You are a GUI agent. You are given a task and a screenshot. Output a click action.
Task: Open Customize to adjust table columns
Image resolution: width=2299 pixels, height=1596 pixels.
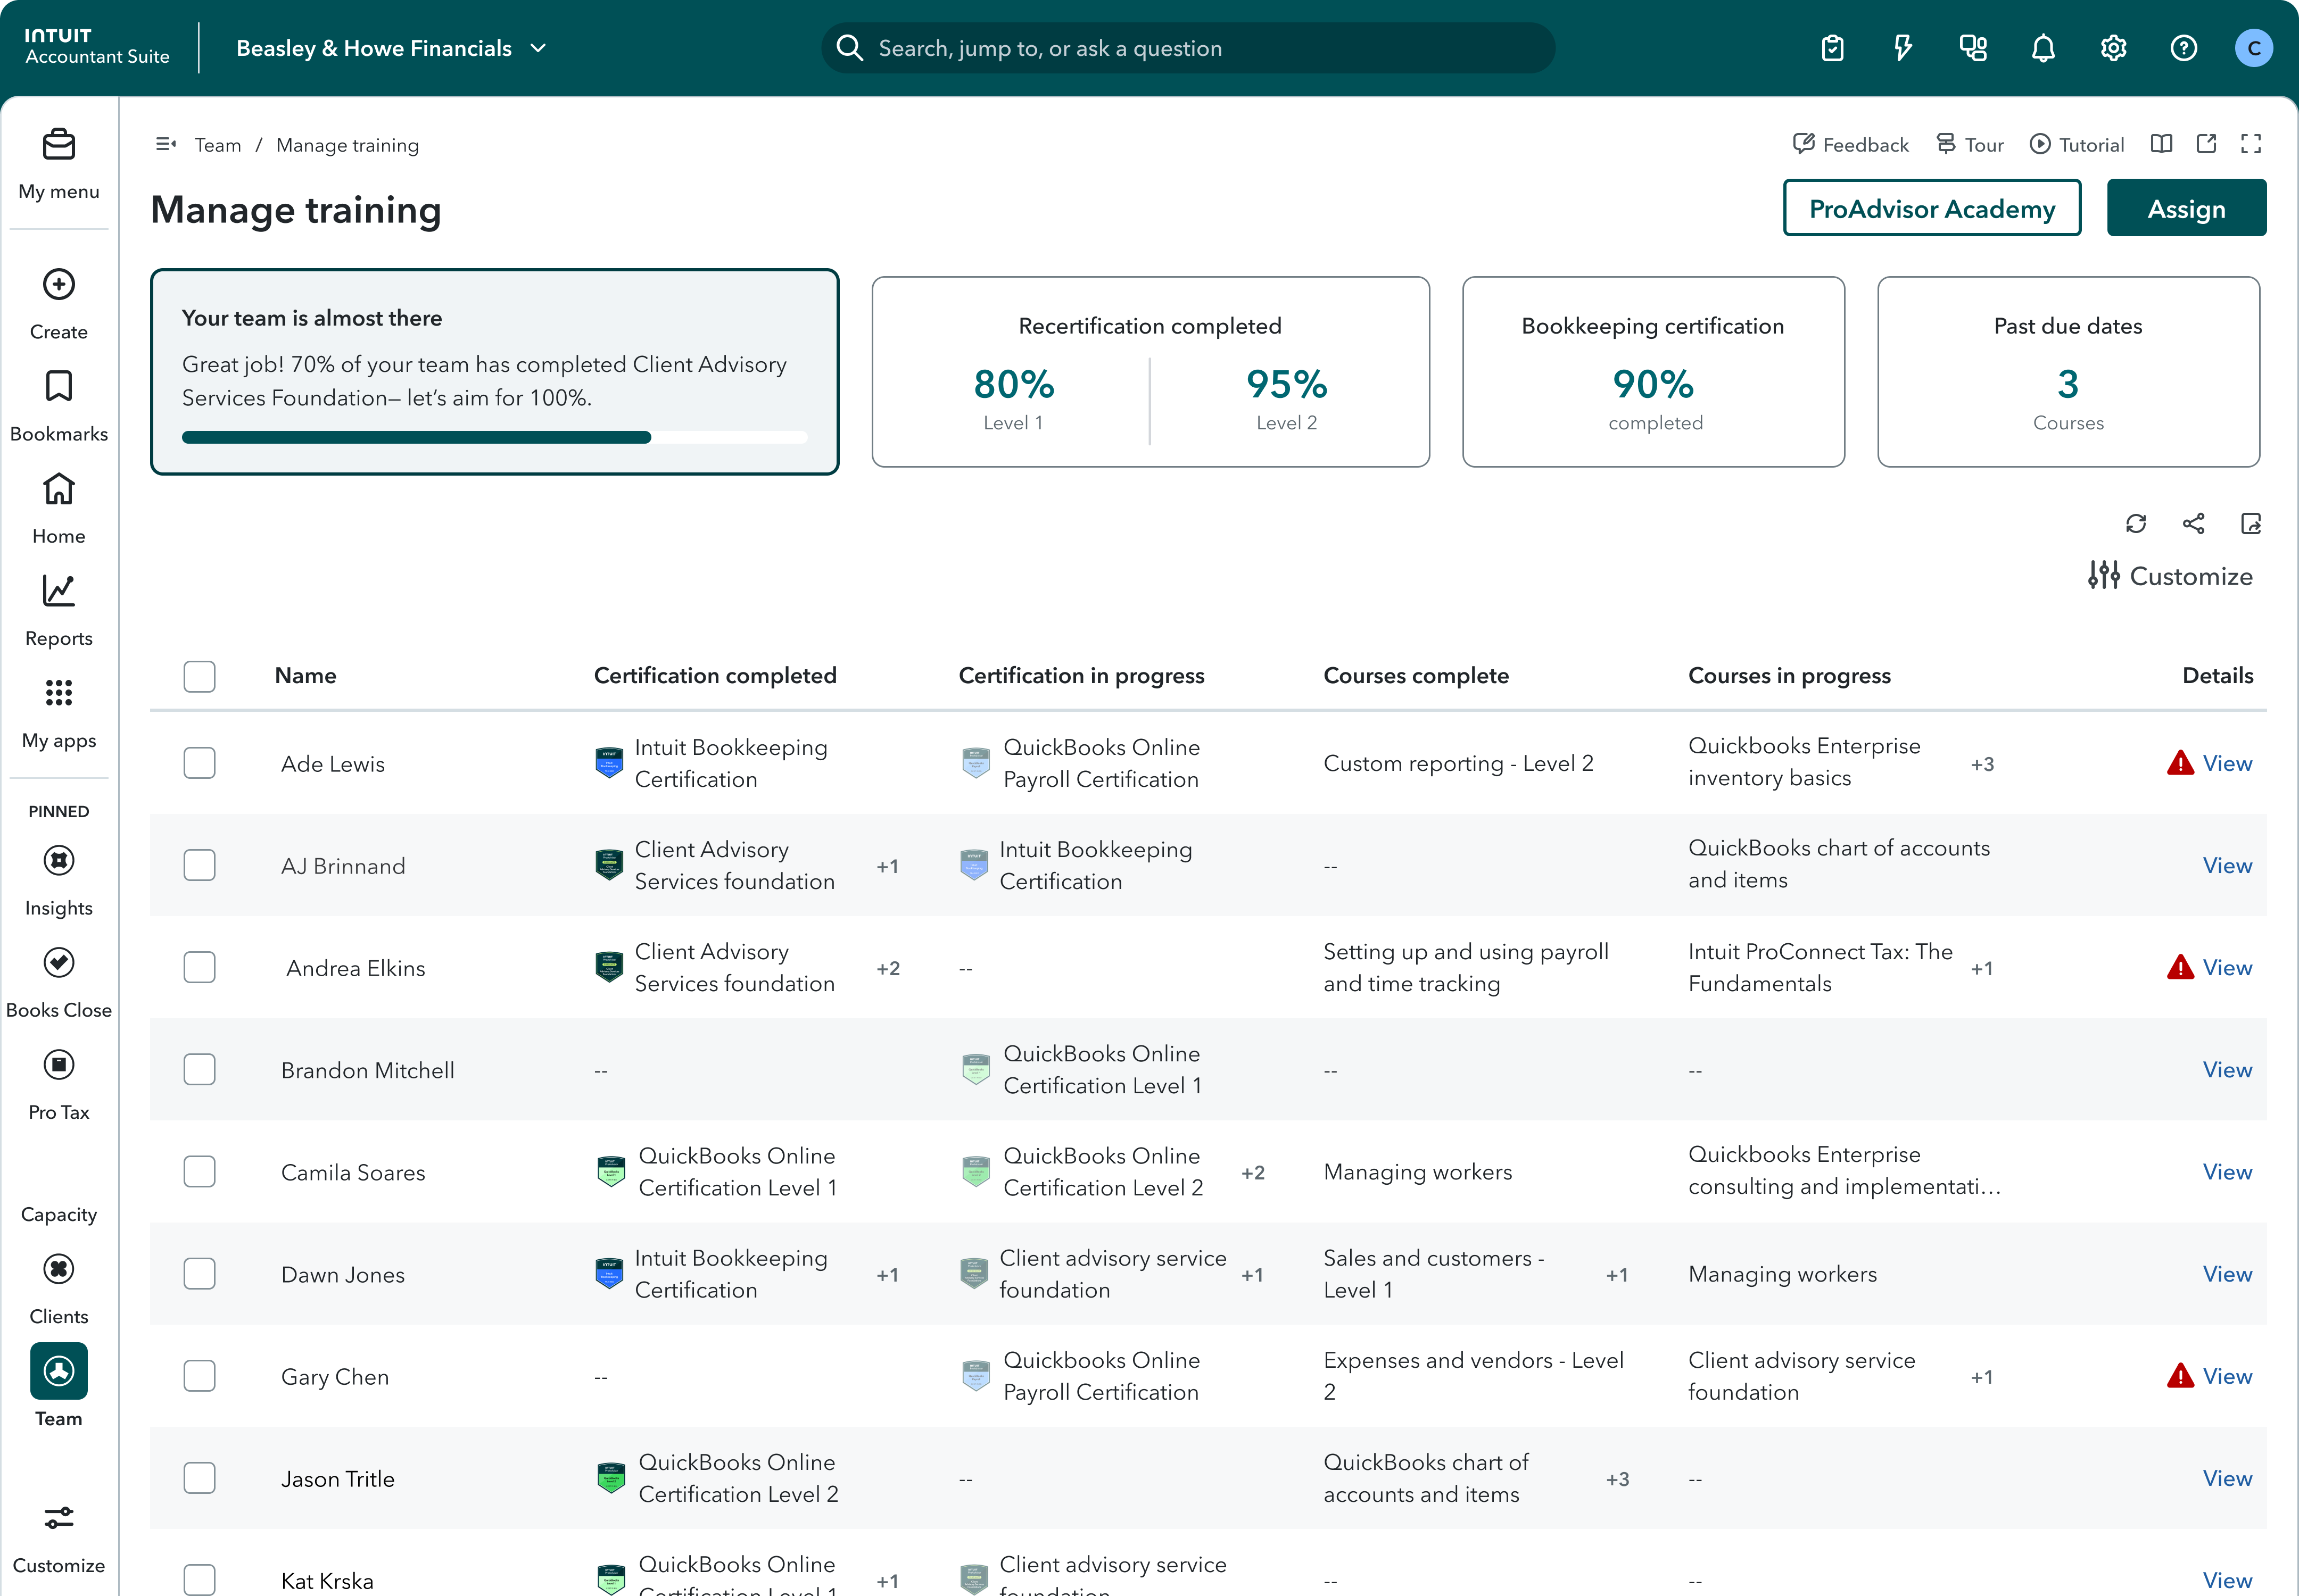[2170, 575]
